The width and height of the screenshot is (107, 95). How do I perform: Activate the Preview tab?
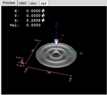[9, 3]
